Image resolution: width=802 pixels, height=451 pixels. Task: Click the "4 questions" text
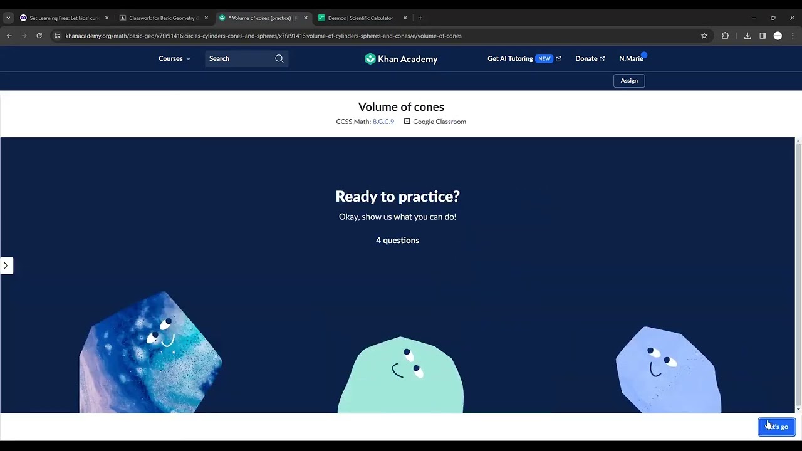click(x=397, y=240)
